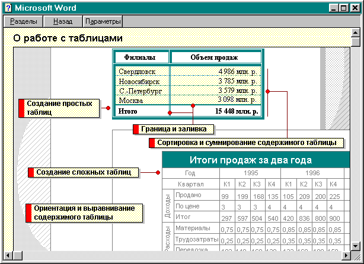Click the Филиалы column header in sample table
Viewport: 364px width, 264px height.
click(x=140, y=57)
